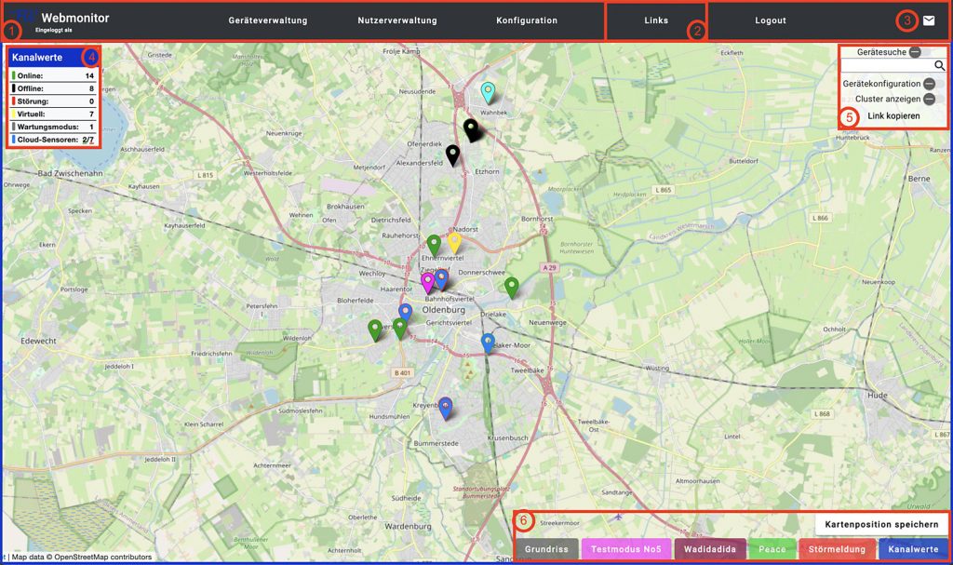Select the green marker east of Donnerschwee
Screen dimensions: 953x565
(512, 288)
